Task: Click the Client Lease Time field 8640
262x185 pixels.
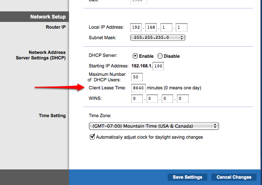Action: pyautogui.click(x=139, y=88)
